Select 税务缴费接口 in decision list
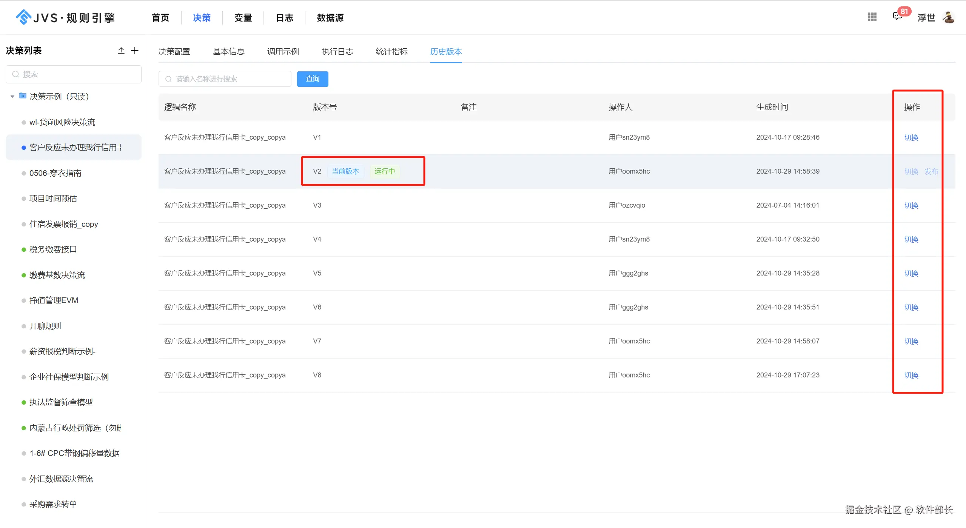 coord(53,249)
